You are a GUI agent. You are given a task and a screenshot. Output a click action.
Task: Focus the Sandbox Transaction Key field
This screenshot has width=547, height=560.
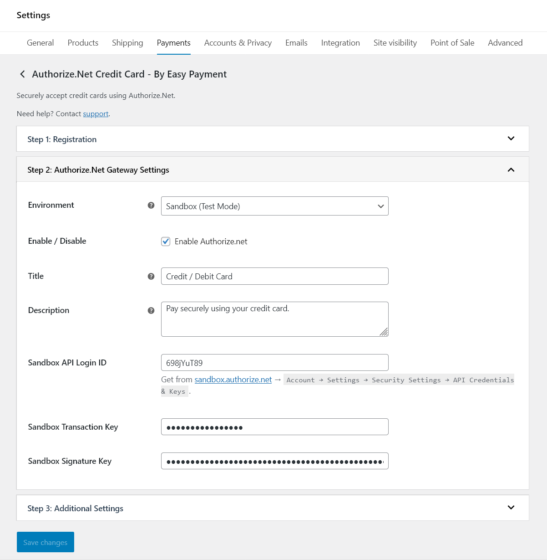pos(274,427)
